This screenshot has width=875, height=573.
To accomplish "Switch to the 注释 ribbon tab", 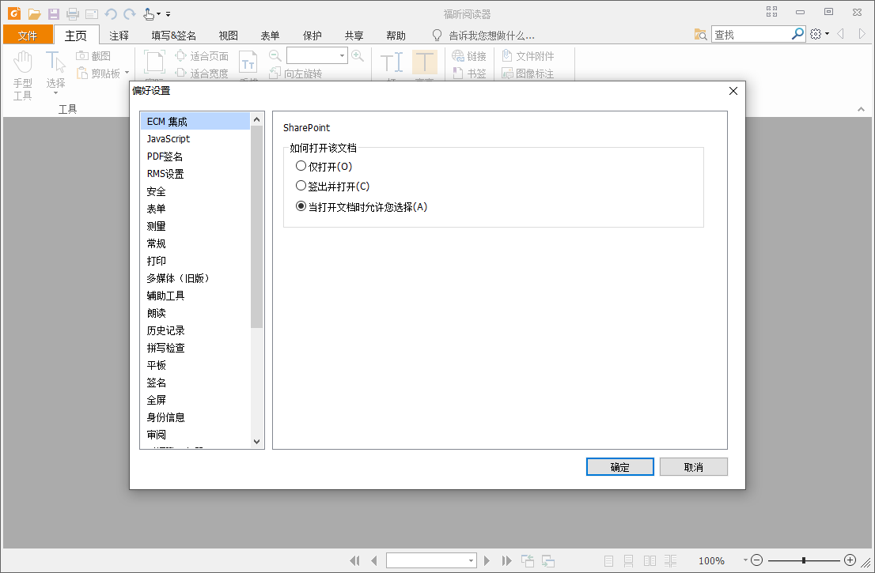I will coord(119,35).
